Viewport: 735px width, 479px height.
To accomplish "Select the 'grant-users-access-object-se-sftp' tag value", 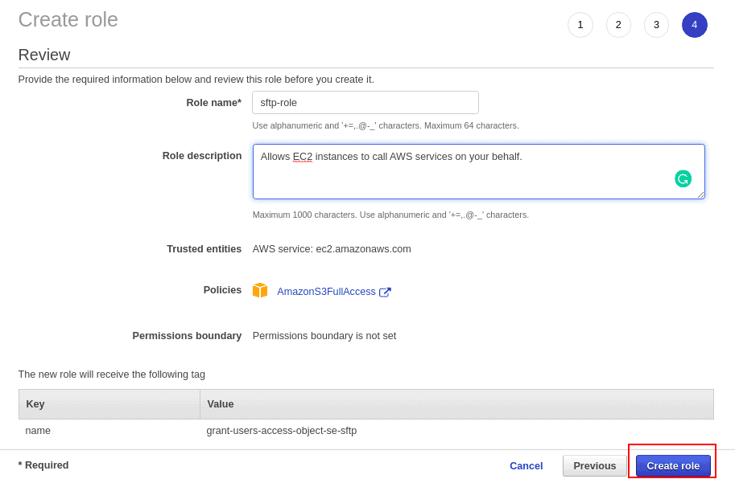I will coord(281,430).
